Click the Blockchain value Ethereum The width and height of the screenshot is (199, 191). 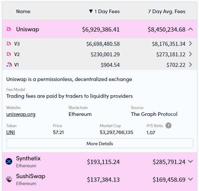coord(80,114)
